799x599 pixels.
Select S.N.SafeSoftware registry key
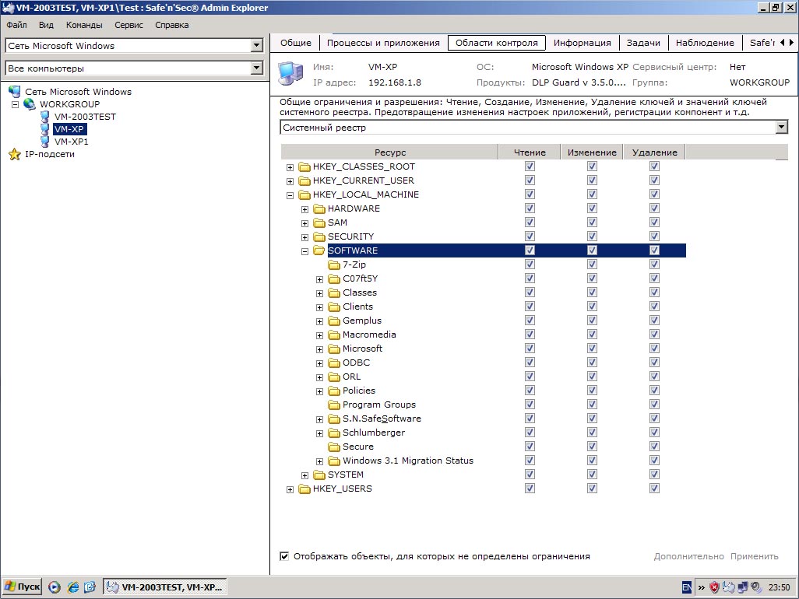(382, 419)
